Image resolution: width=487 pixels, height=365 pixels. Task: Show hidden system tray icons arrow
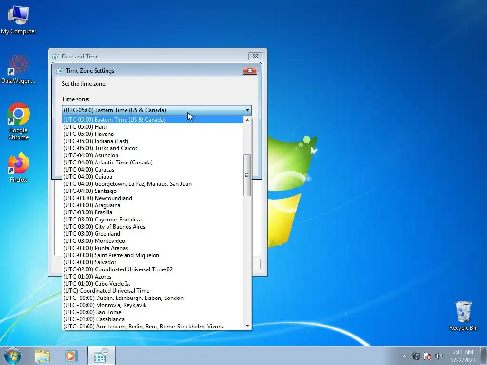click(404, 356)
